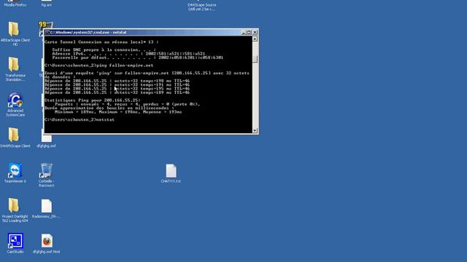The width and height of the screenshot is (467, 262).
Task: Select the AllStarScape Client HD folder icon
Action: [14, 29]
